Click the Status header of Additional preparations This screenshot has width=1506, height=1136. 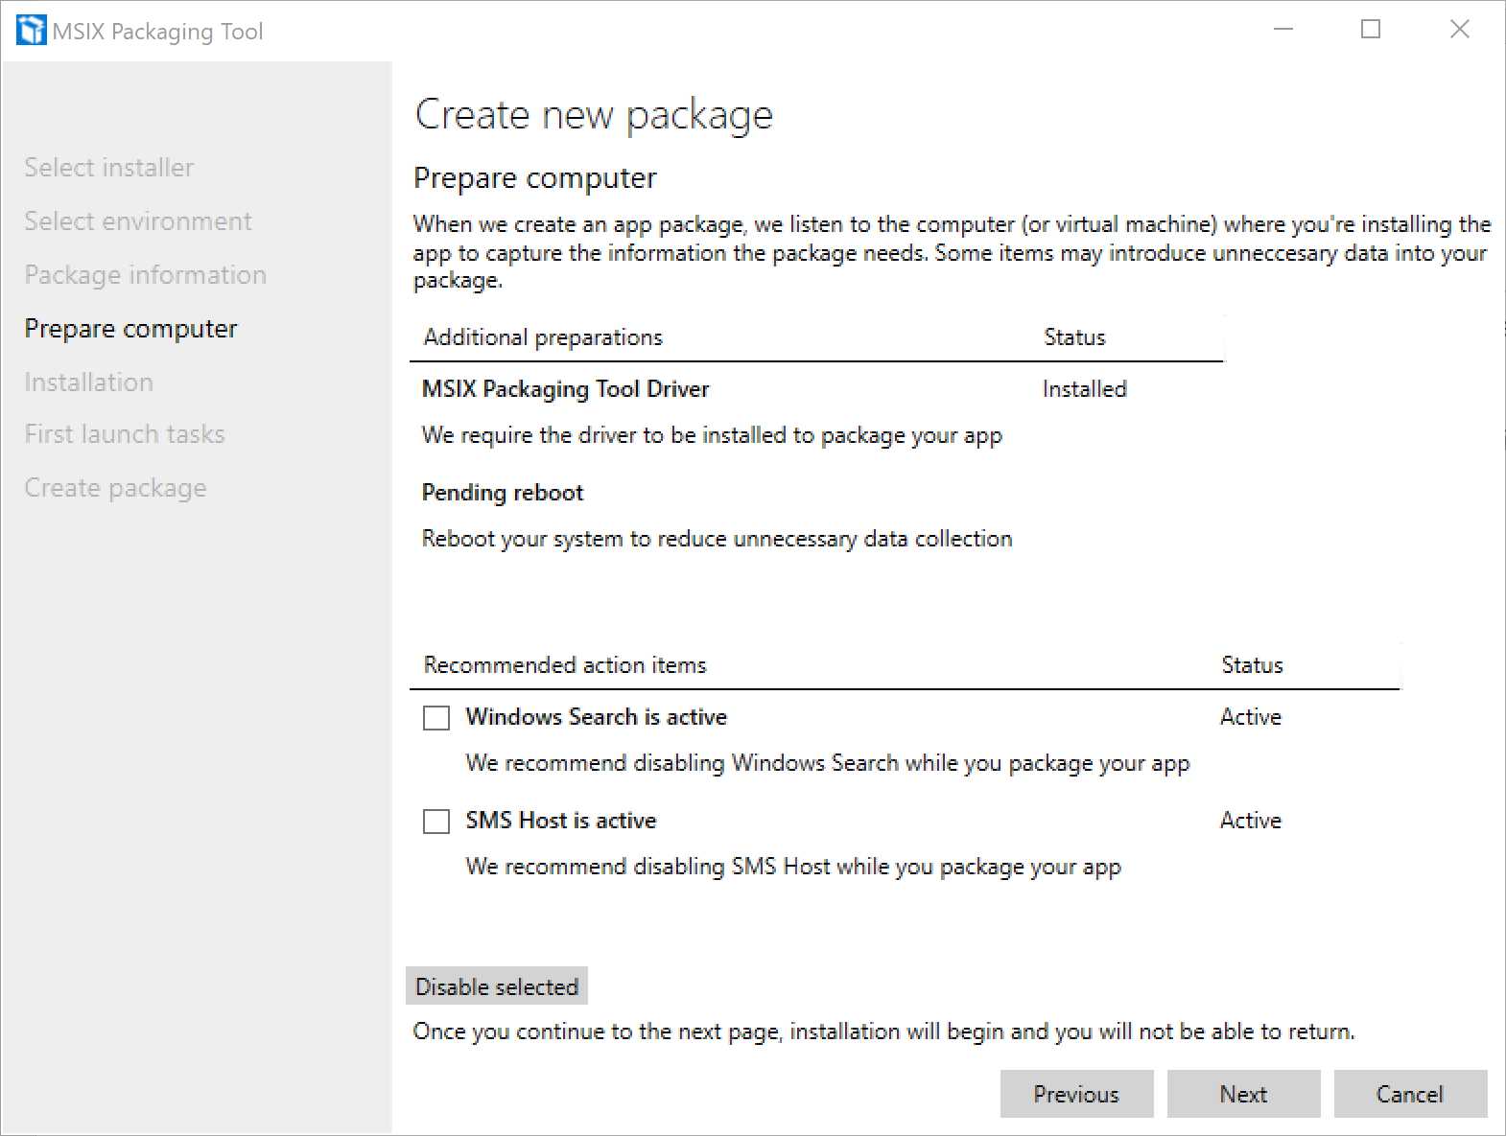1074,337
